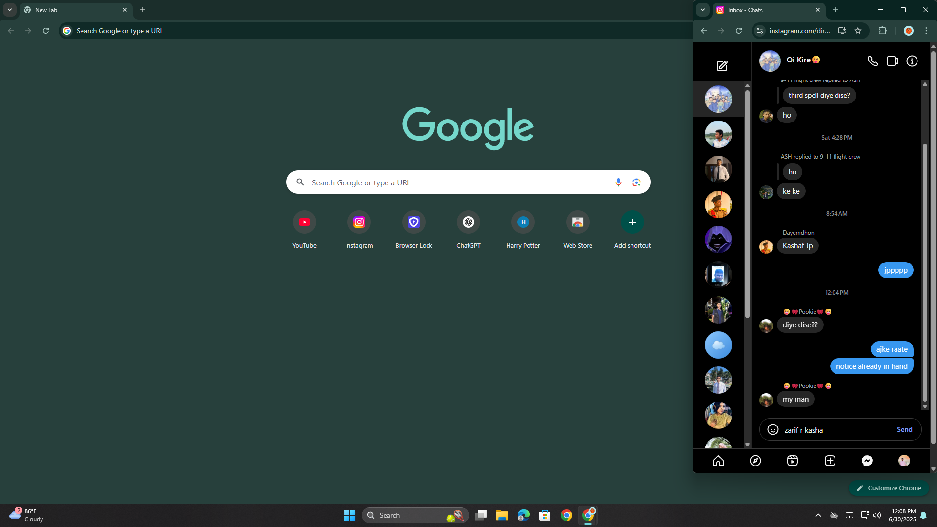This screenshot has height=527, width=937.
Task: Expand tab search in Instagram window
Action: coord(703,10)
